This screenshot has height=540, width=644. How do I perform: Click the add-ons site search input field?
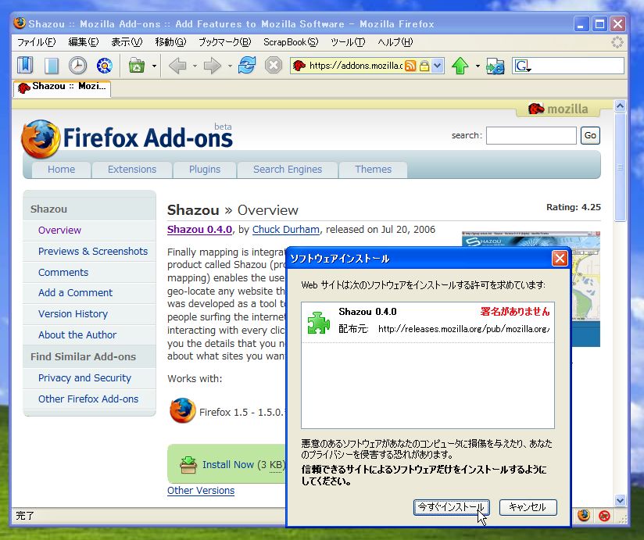coord(531,135)
